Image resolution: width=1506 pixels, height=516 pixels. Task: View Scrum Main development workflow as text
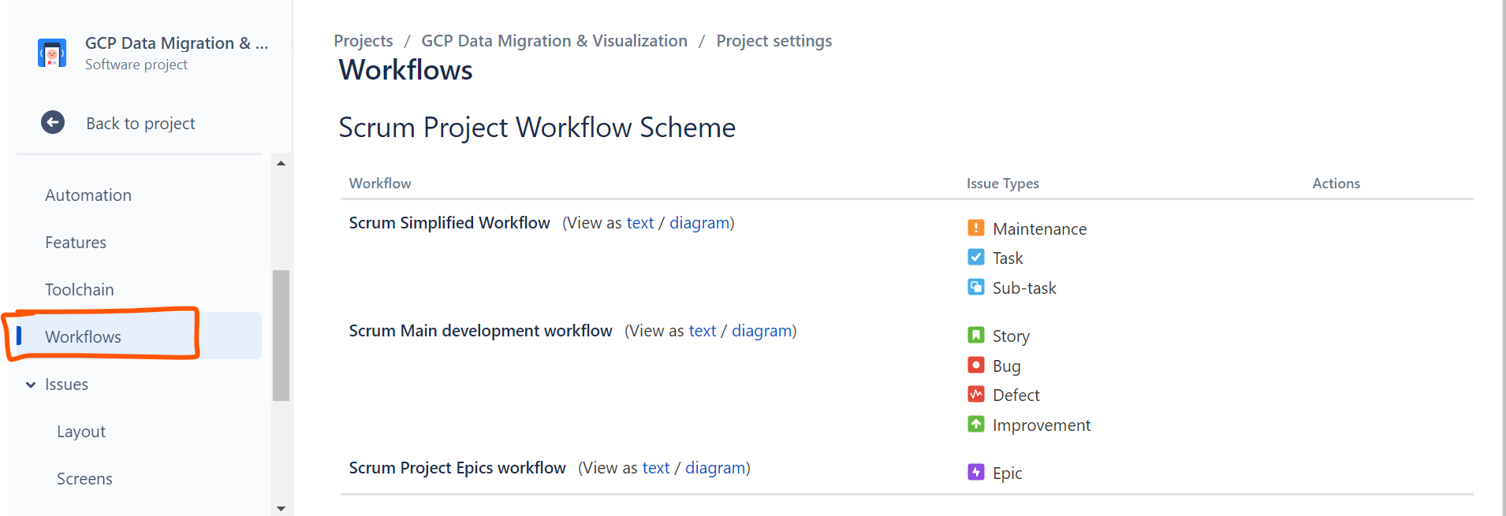pos(703,331)
